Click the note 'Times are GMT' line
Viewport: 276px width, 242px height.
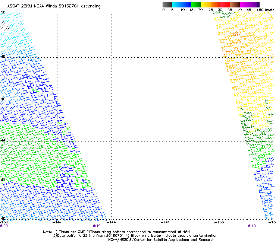pyautogui.click(x=116, y=232)
